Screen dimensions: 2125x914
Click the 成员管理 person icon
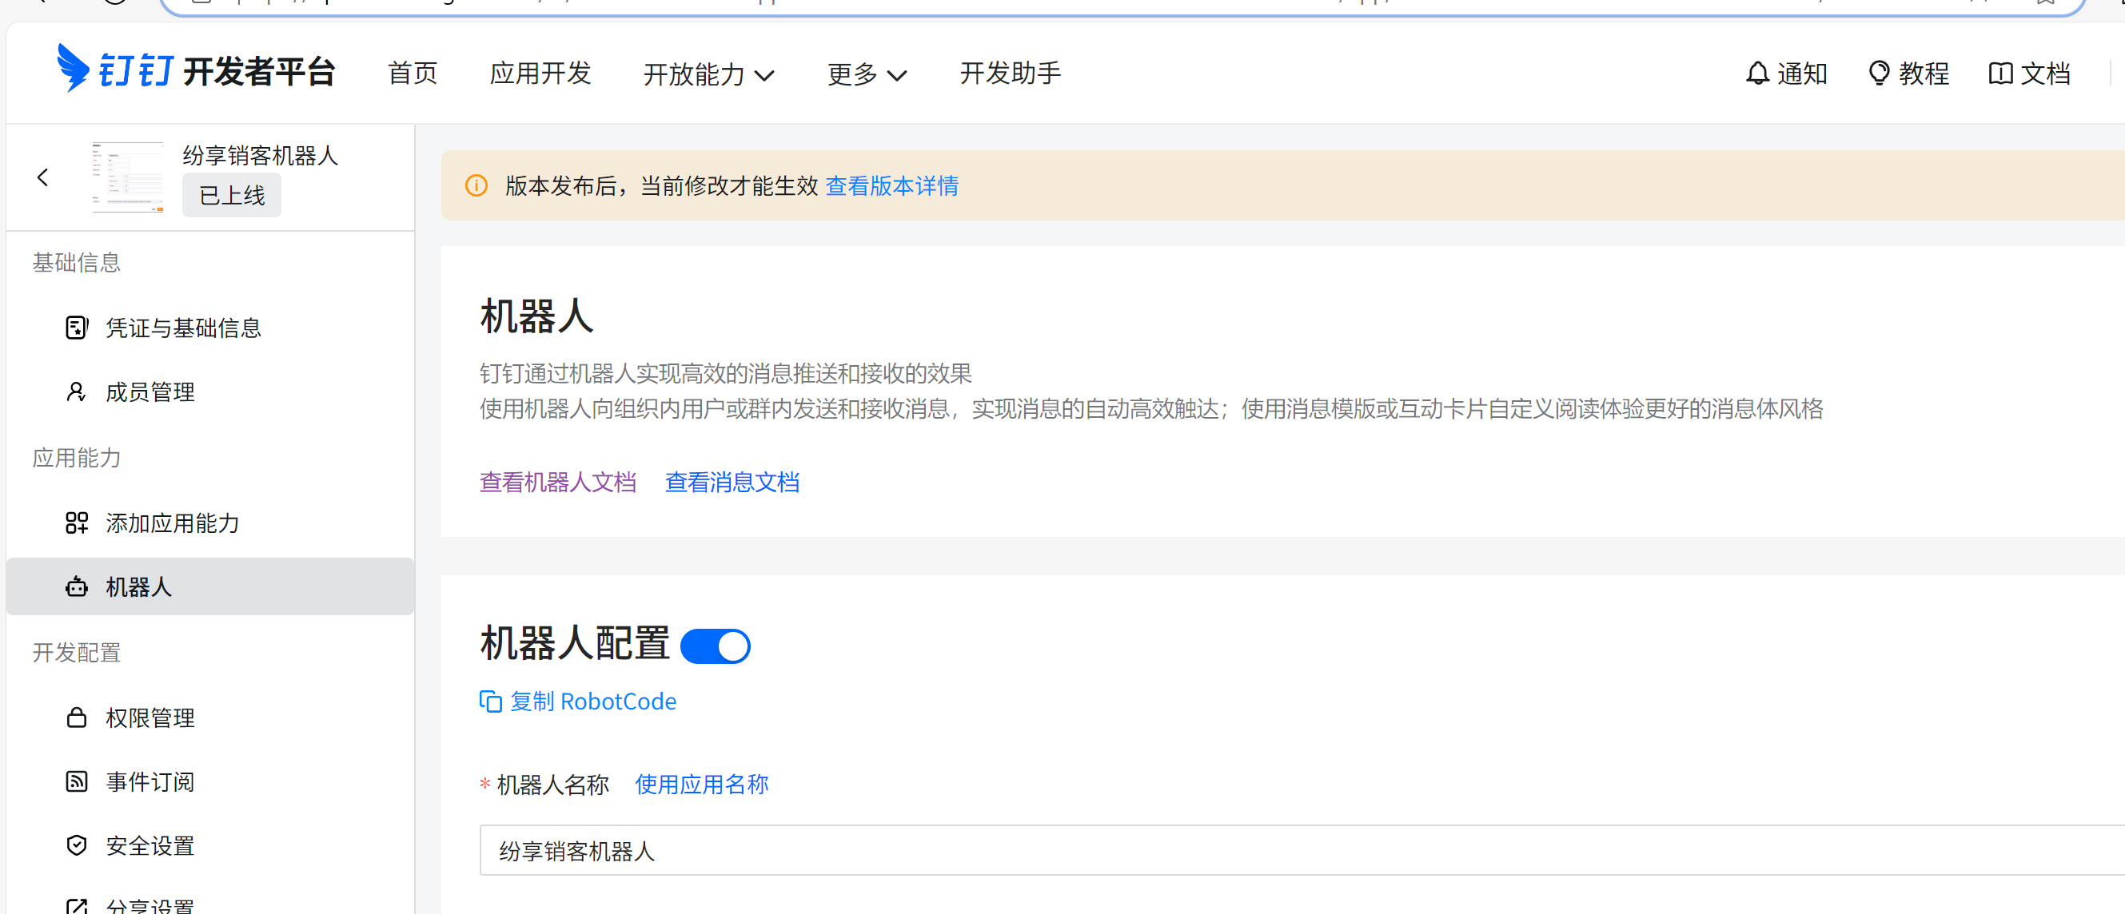pyautogui.click(x=77, y=391)
